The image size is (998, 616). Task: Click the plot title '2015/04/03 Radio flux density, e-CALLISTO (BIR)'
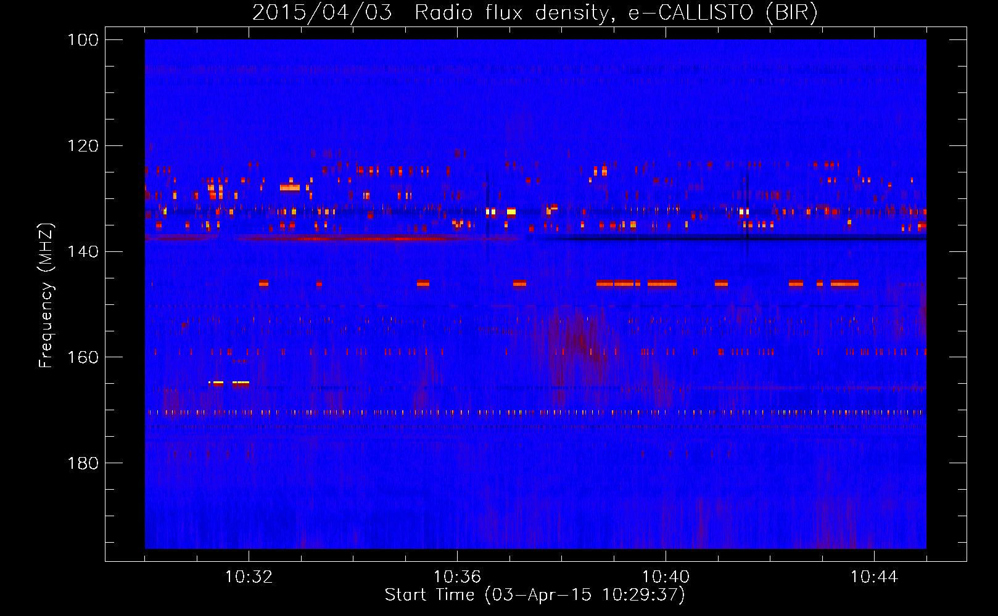[x=535, y=13]
